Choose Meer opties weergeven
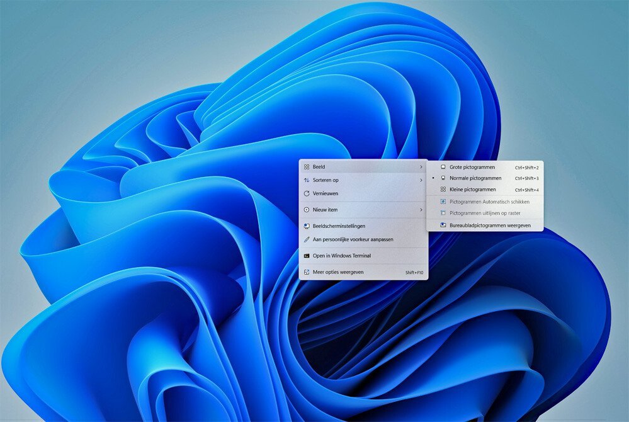 pos(363,272)
